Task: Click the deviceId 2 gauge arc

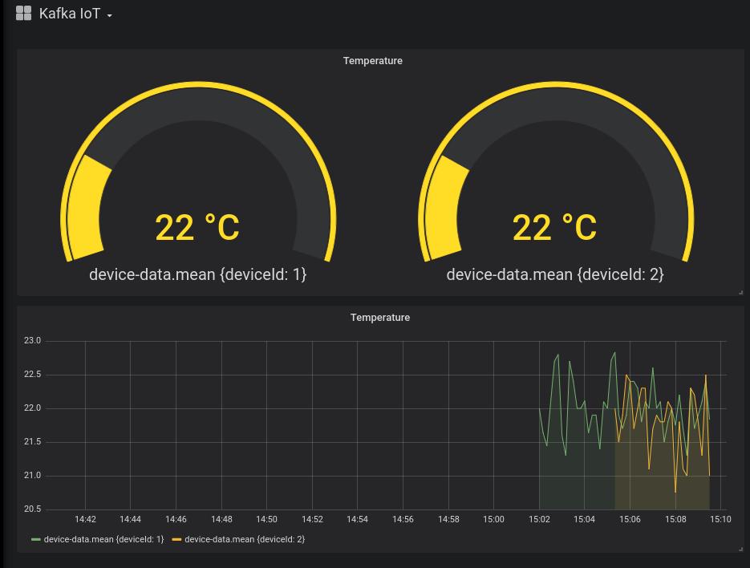Action: click(x=556, y=103)
